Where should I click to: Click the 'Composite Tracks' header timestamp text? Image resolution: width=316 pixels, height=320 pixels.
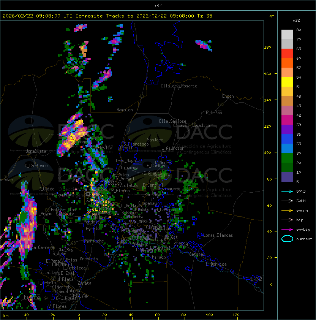coord(107,16)
